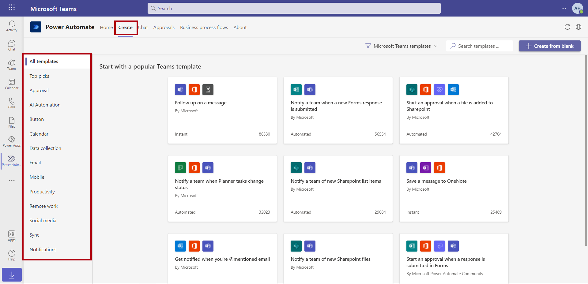Open the Apps store icon

coord(12,236)
